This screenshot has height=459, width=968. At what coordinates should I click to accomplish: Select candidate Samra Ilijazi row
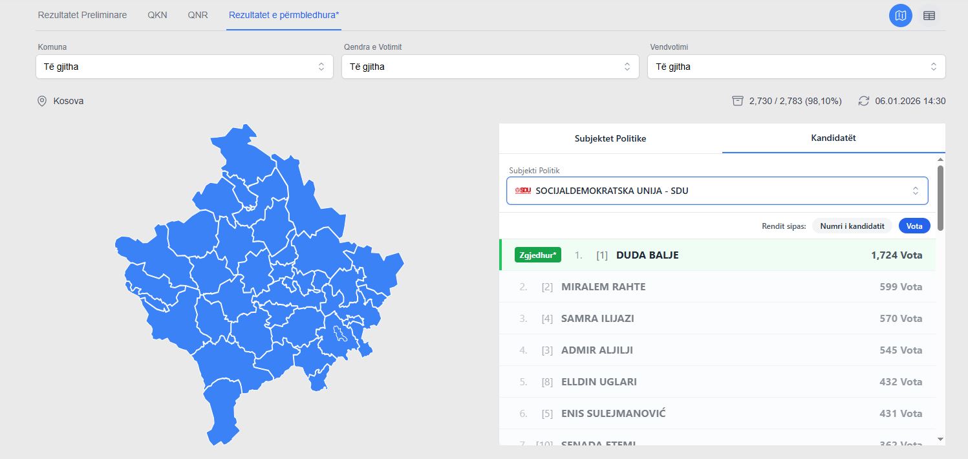(x=718, y=318)
